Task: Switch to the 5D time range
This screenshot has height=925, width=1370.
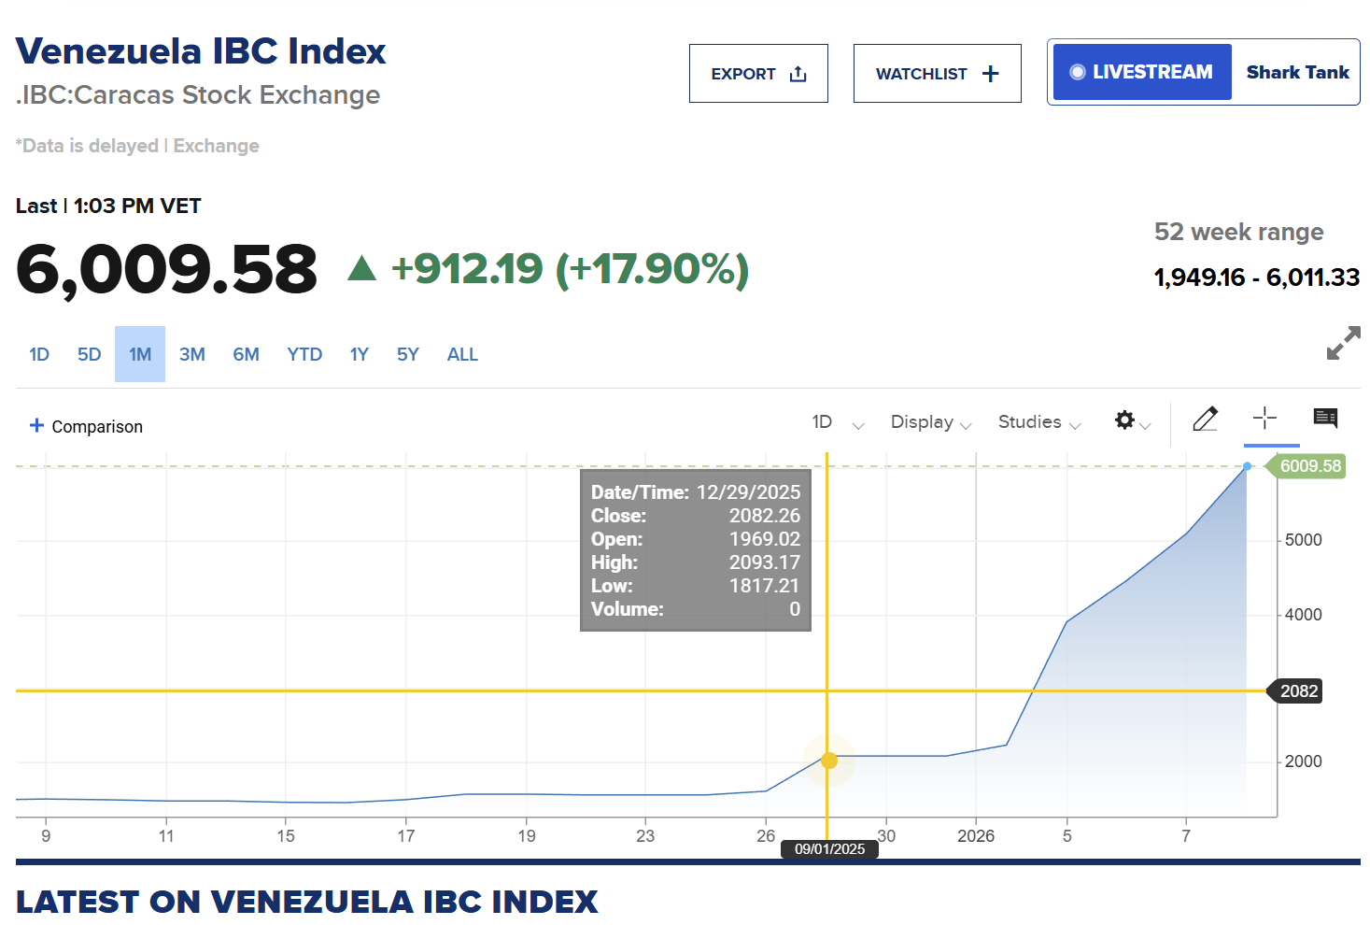Action: [x=89, y=355]
